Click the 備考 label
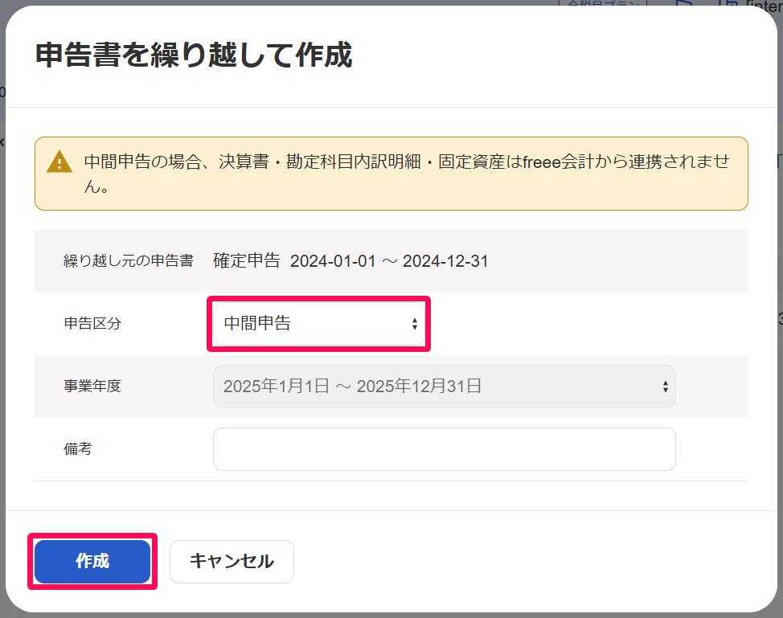783x618 pixels. [x=78, y=448]
